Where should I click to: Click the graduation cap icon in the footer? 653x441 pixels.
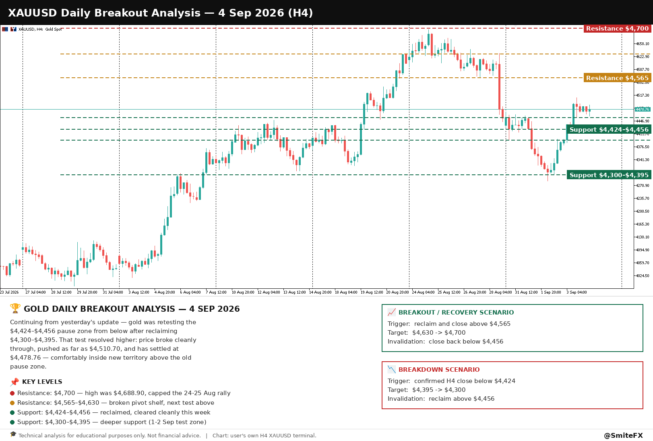pos(13,435)
